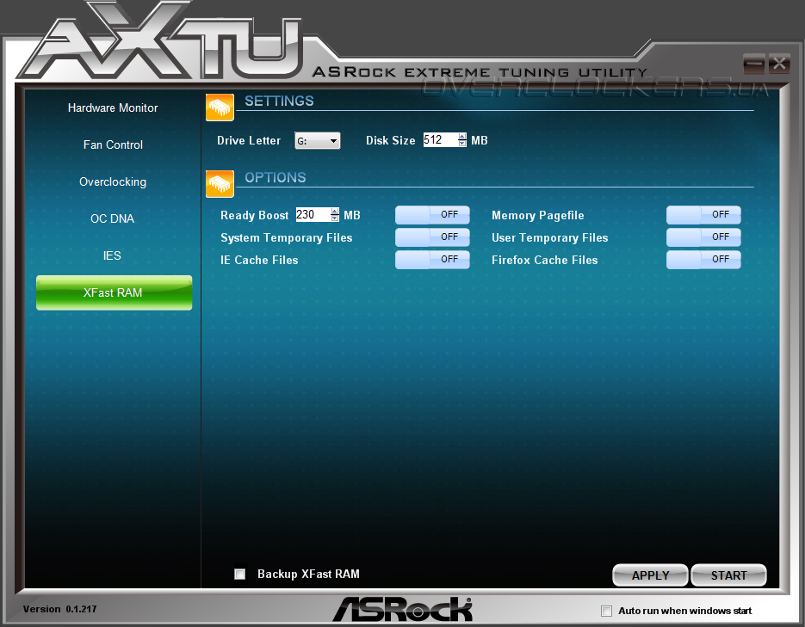Toggle System Temporary Files switch
This screenshot has width=805, height=627.
pyautogui.click(x=432, y=237)
